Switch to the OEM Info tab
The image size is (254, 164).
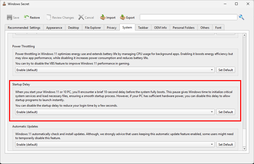(x=160, y=27)
